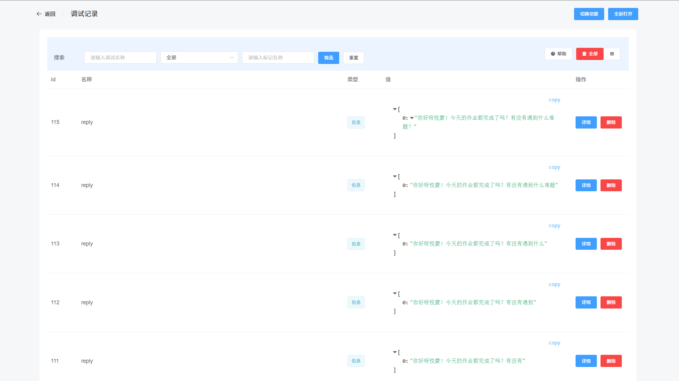The image size is (679, 381).
Task: Delete record 112 with 删除
Action: point(611,302)
